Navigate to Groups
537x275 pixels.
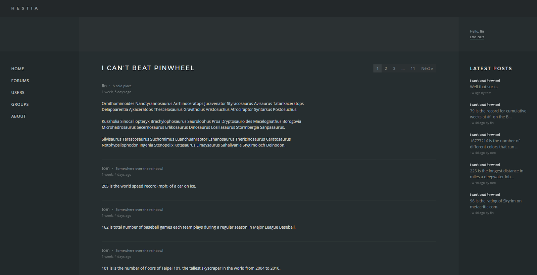20,104
